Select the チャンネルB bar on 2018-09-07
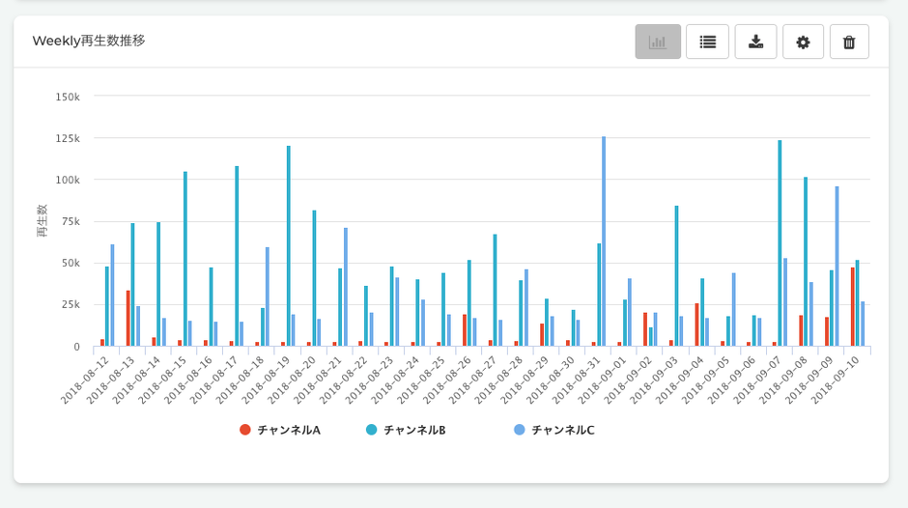 (x=780, y=243)
